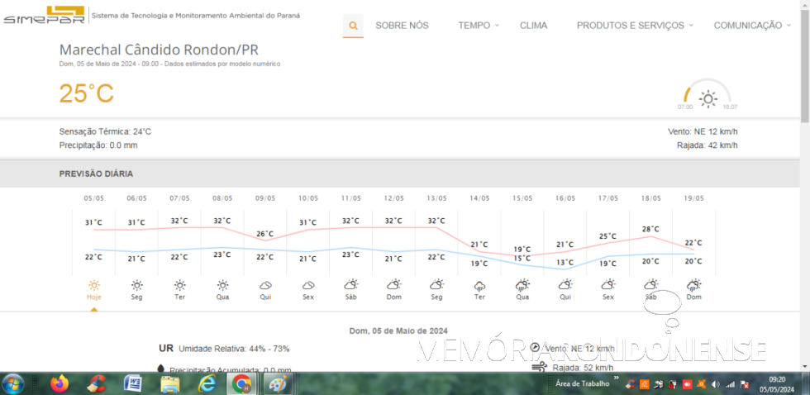
Task: Expand the COMUNICAÇÃO dropdown menu
Action: [751, 26]
